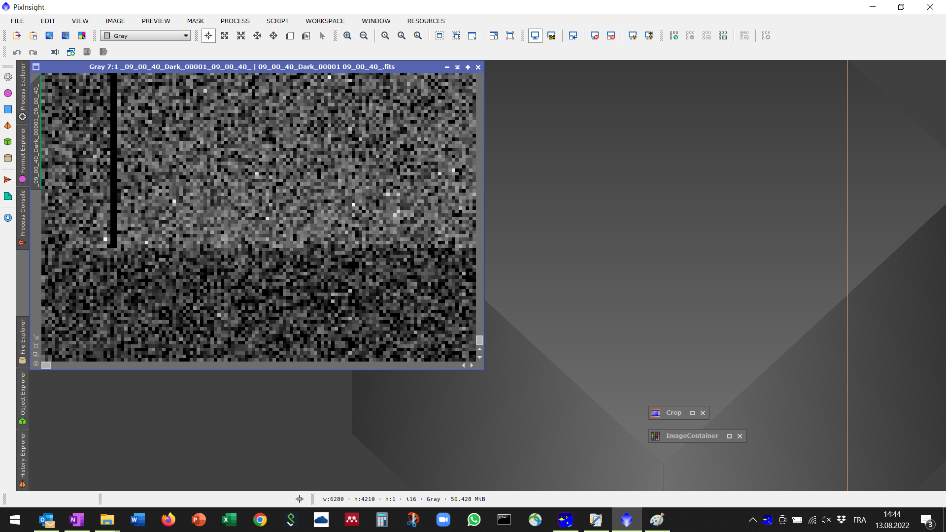Click the Redo arrow
The width and height of the screenshot is (946, 532).
(x=33, y=52)
